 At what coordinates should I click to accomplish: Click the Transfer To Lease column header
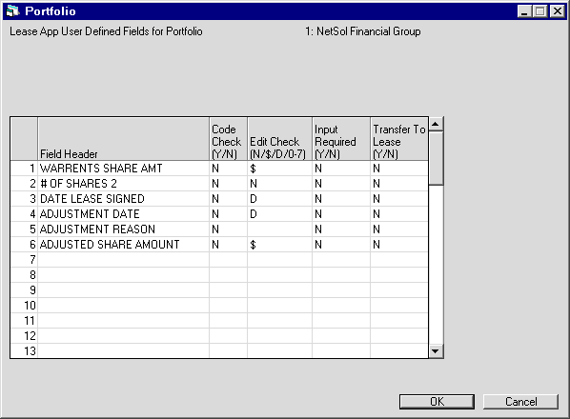click(x=399, y=139)
